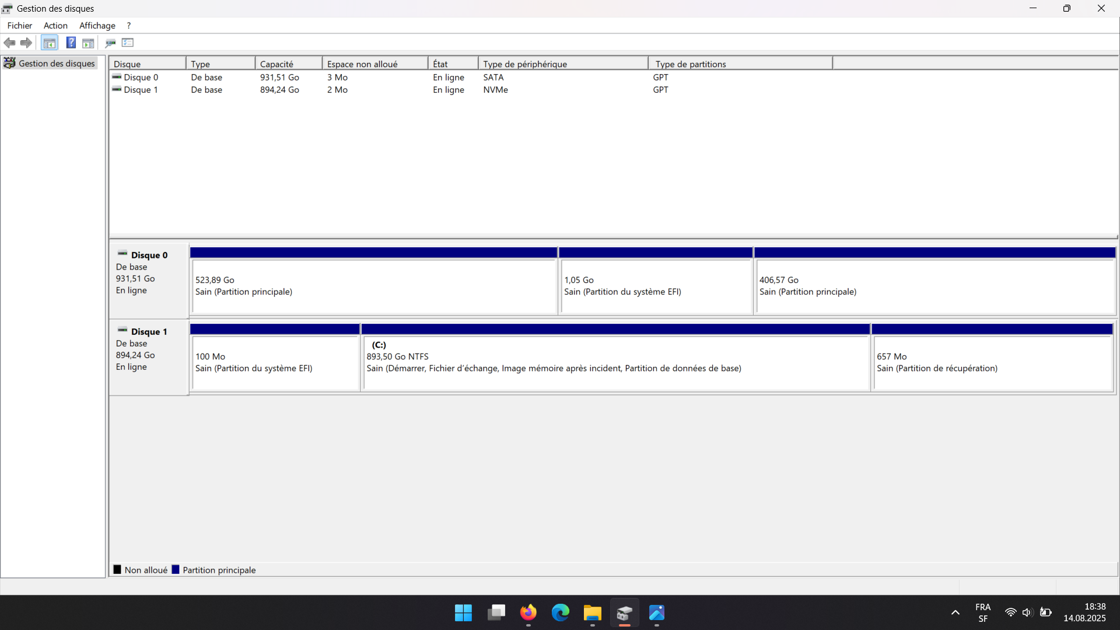
Task: Toggle the console tree pane icon
Action: point(50,43)
